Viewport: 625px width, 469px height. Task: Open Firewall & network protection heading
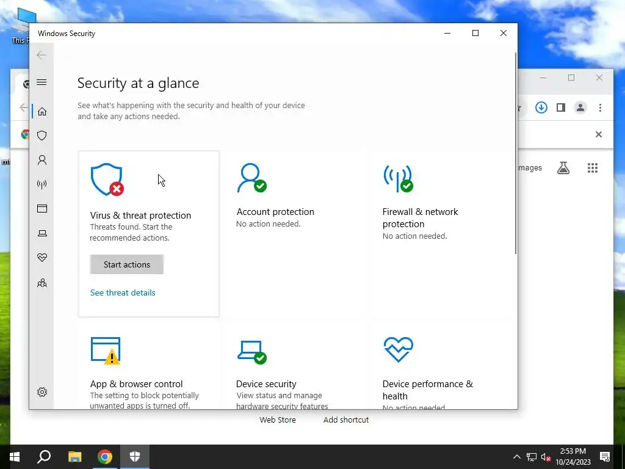tap(420, 218)
